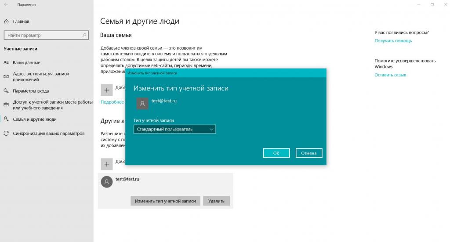Click Удалить to remove the account

click(216, 201)
